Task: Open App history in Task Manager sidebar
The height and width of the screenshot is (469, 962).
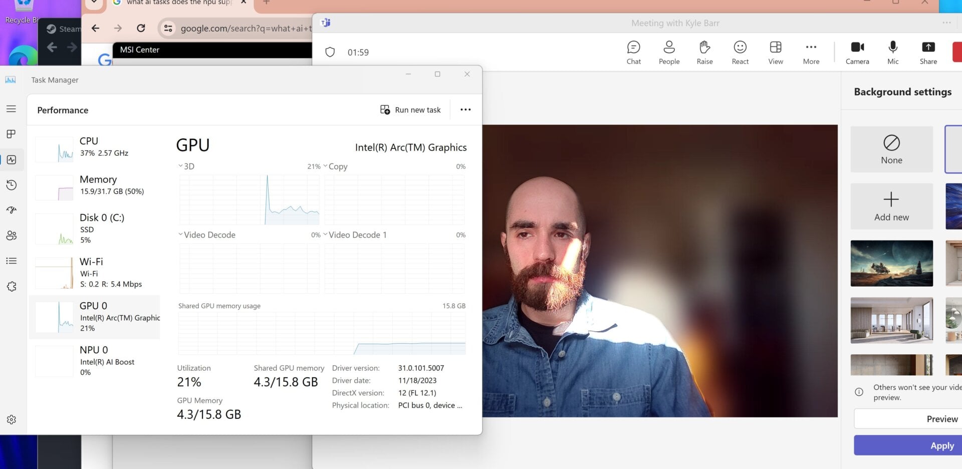Action: [12, 185]
